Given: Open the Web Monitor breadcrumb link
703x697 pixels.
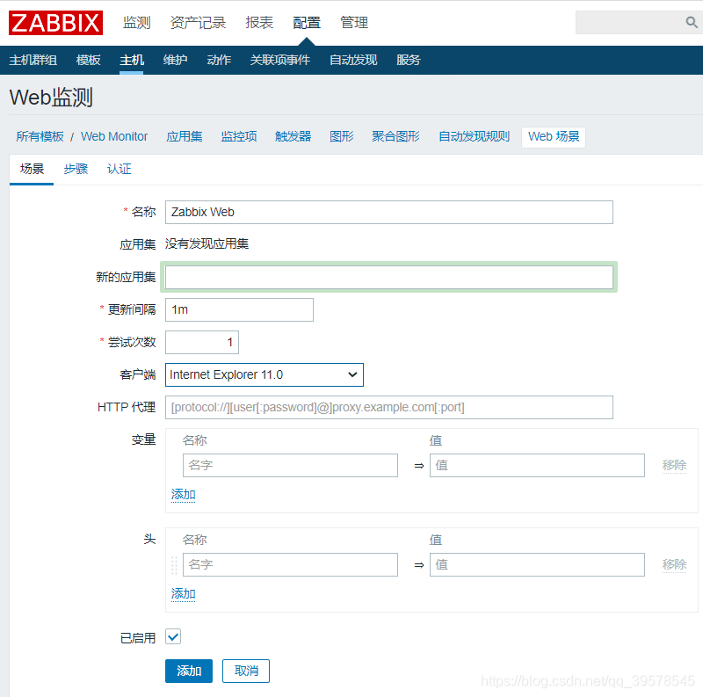Looking at the screenshot, I should tap(114, 136).
